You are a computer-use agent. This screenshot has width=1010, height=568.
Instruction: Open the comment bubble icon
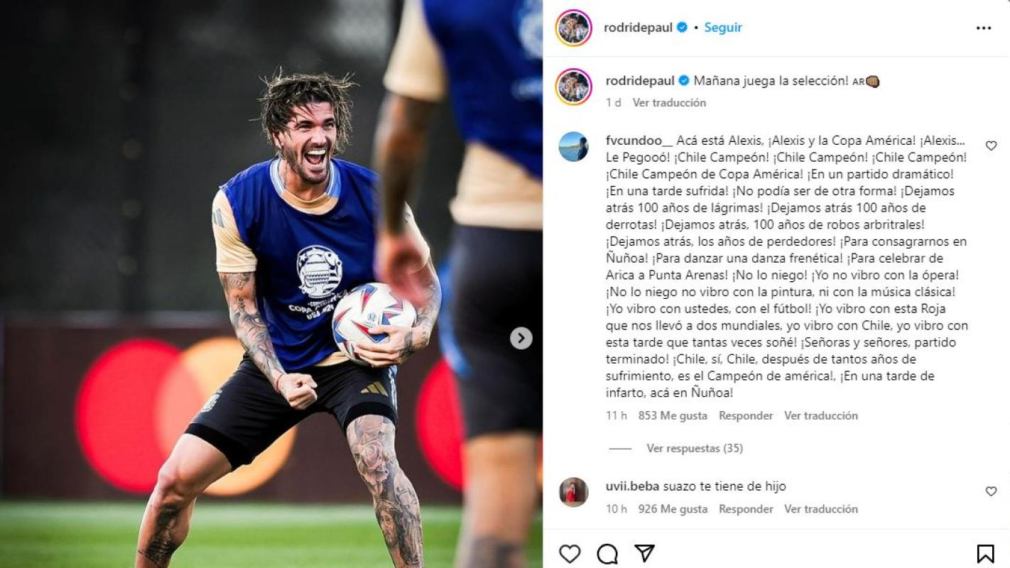click(x=607, y=553)
